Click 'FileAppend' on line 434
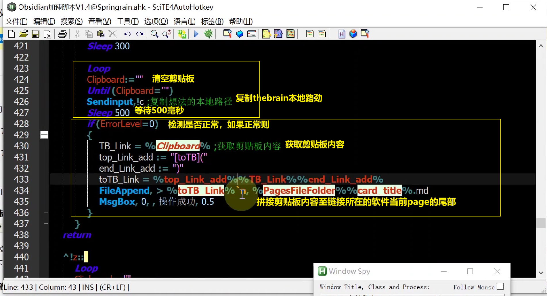The height and width of the screenshot is (296, 547). pos(124,191)
